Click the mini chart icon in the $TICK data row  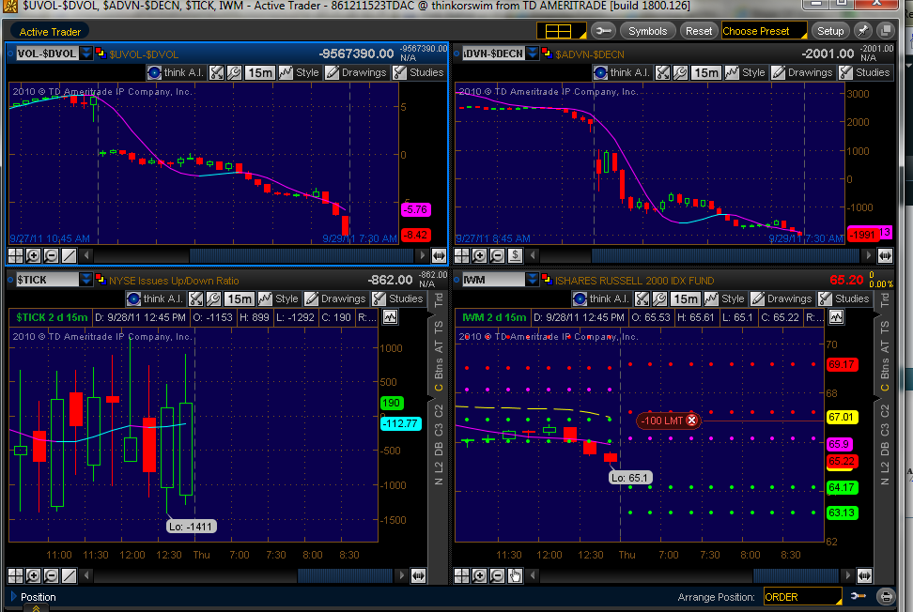[390, 317]
